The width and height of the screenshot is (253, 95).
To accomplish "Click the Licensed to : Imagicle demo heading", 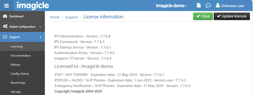I will [x=84, y=66].
